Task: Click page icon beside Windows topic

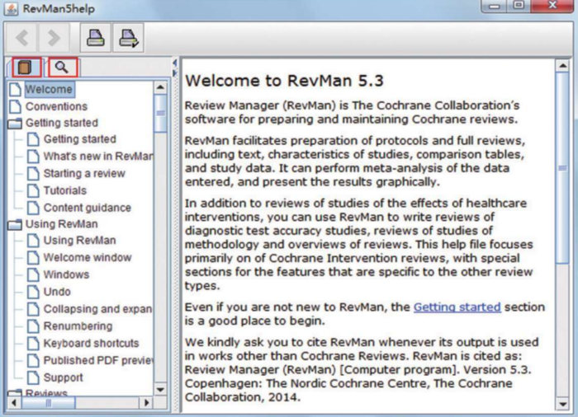Action: pyautogui.click(x=33, y=274)
